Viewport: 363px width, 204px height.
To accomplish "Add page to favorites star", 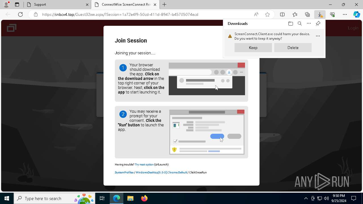I will click(x=267, y=14).
